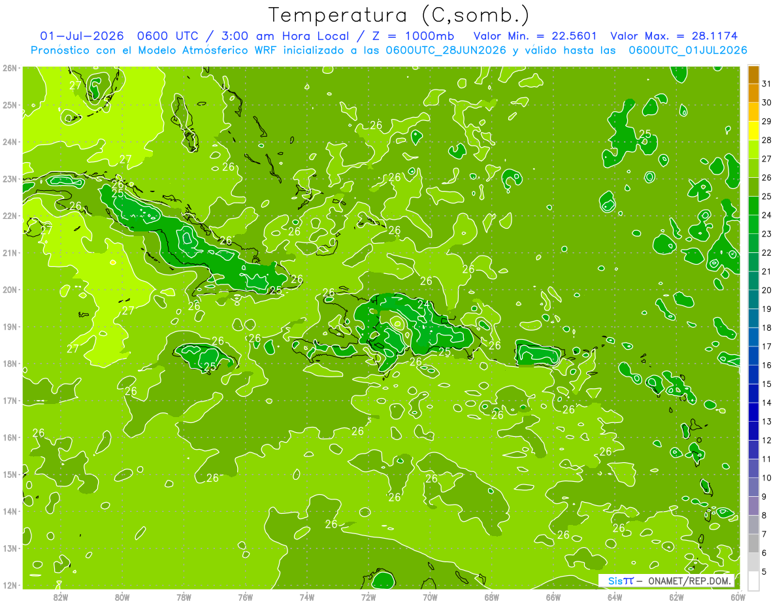Click the '20N' latitude axis label
784x606 pixels.
coord(9,290)
